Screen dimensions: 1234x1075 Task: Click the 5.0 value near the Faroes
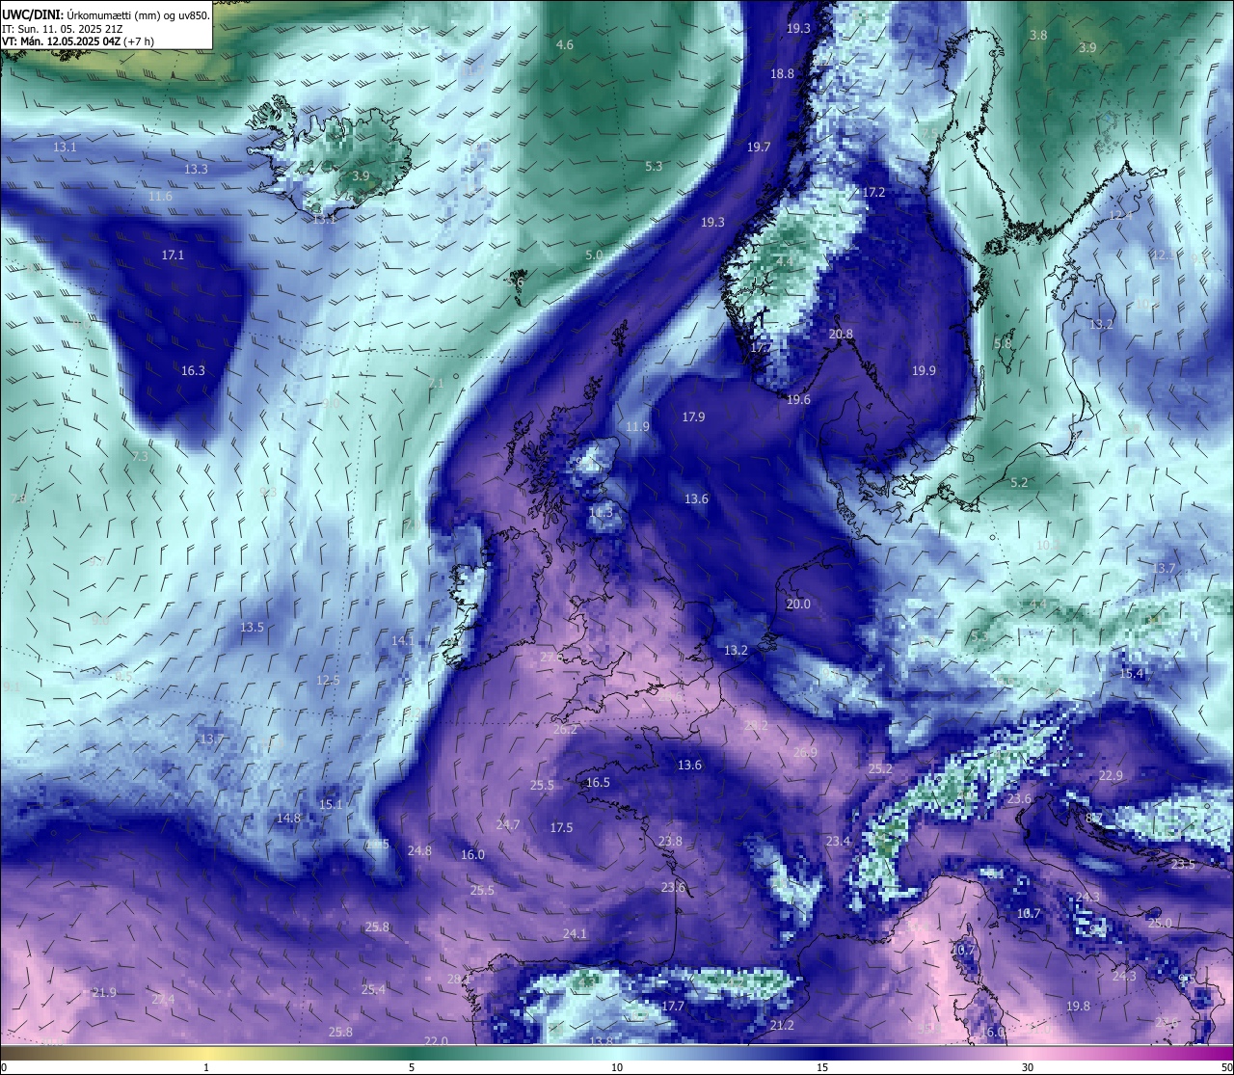pos(594,255)
